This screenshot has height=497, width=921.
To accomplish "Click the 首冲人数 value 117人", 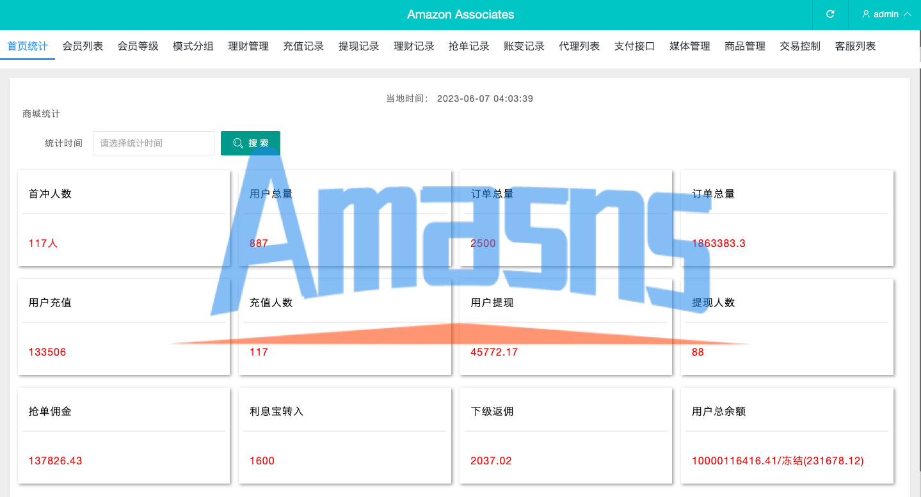I will pyautogui.click(x=44, y=243).
